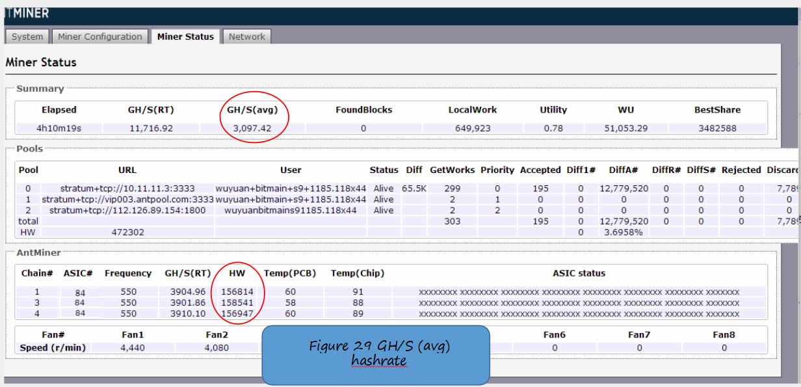
Task: Select the Miner Status tab
Action: (185, 36)
